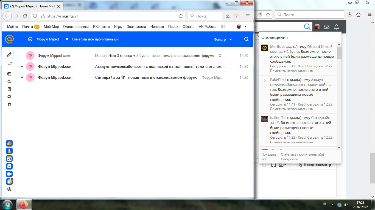Screen dimensions: 375x210
Task: Open Discord Nitro 3 месяца topic link in notifications
Action: 301,49
